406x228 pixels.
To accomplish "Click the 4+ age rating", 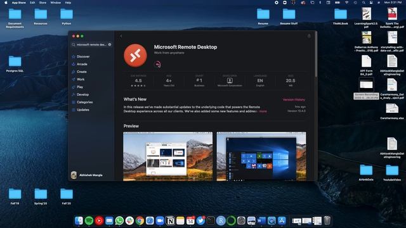I will (x=169, y=80).
